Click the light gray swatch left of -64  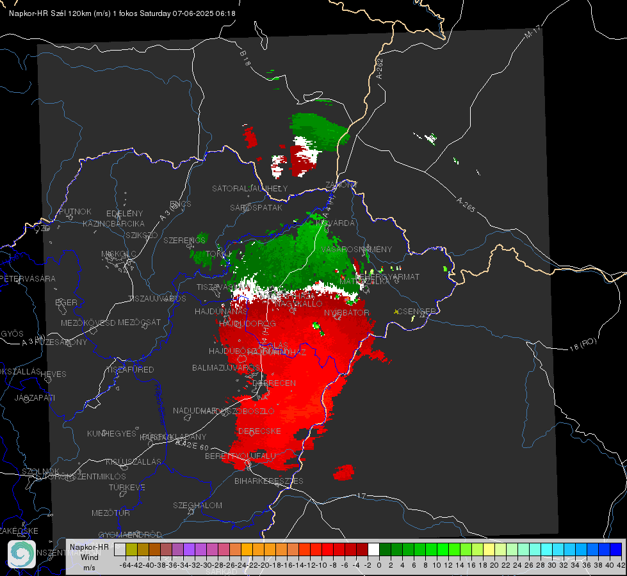point(120,549)
